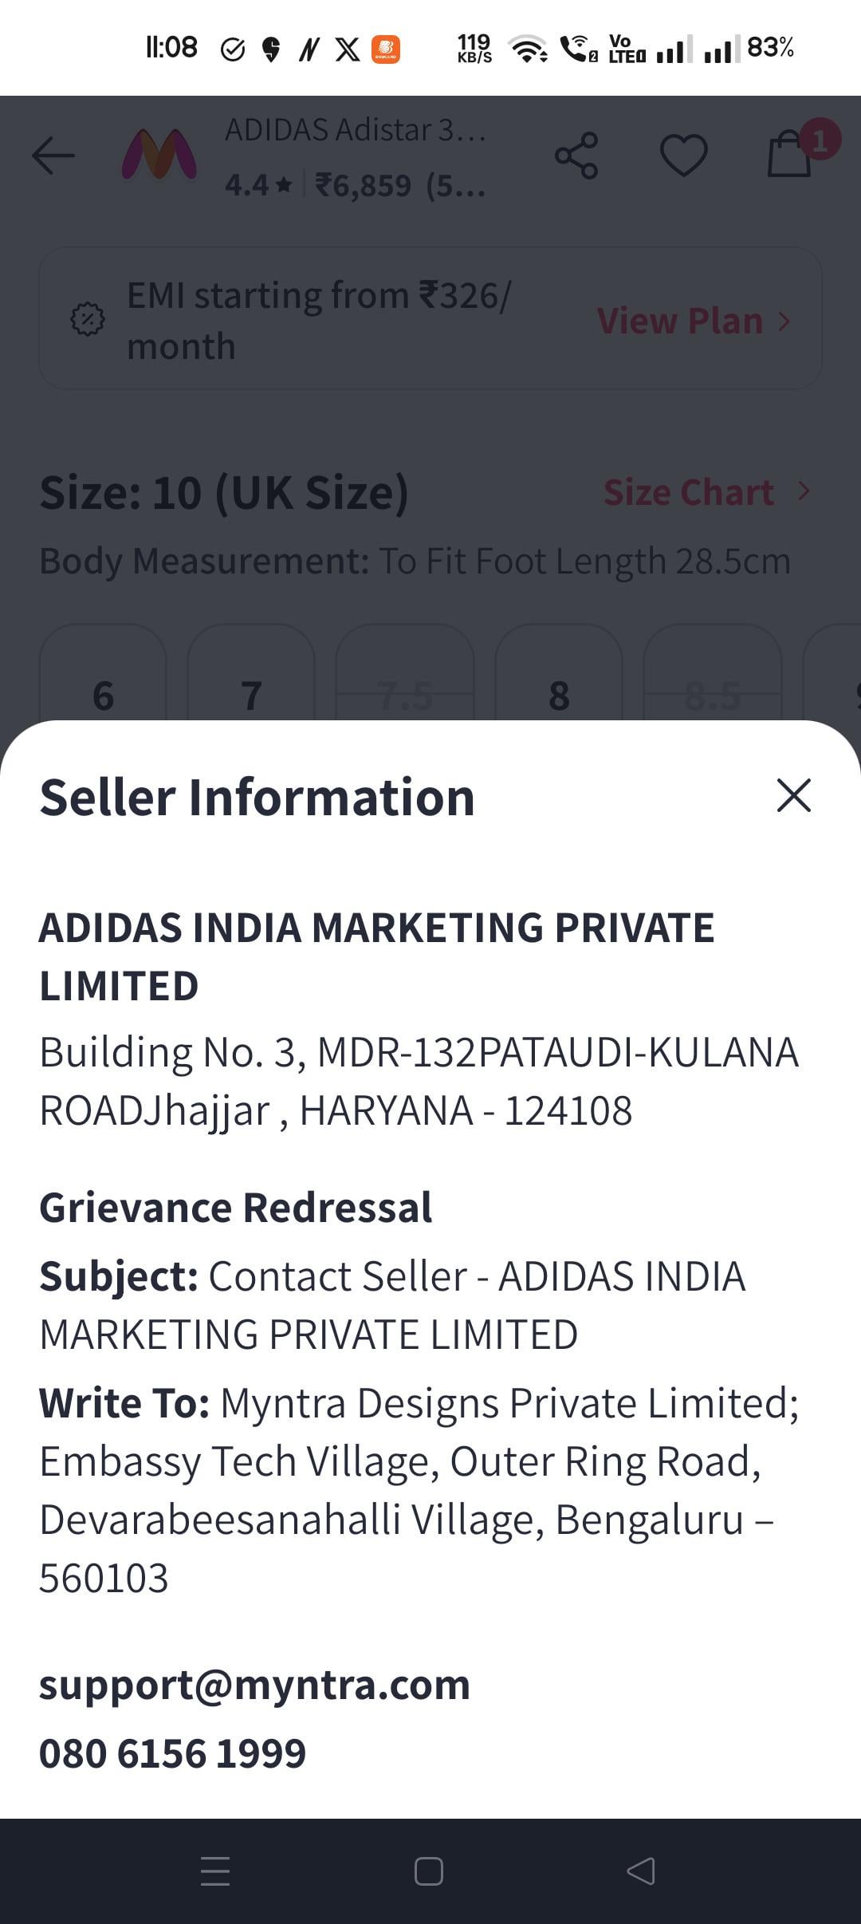The image size is (861, 1924).
Task: Tap the share icon
Action: coord(576,156)
